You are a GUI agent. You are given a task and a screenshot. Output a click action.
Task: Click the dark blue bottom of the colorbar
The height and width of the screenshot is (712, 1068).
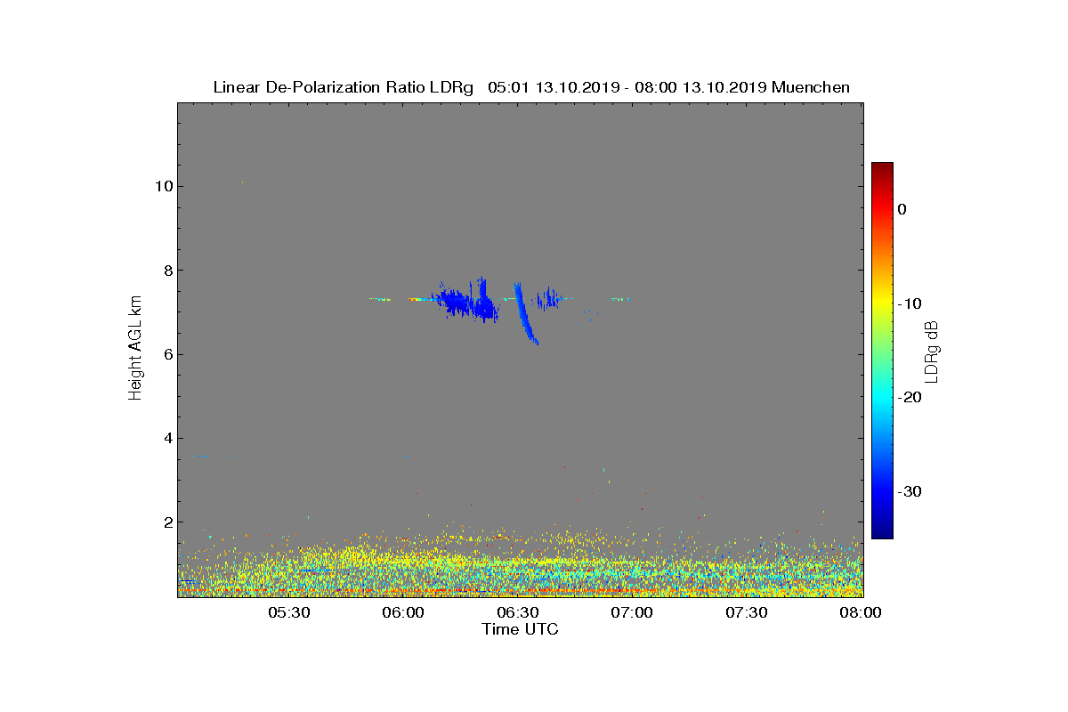click(882, 532)
